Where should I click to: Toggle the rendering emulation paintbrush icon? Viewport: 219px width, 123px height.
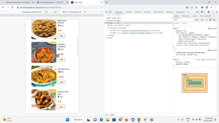point(210,20)
